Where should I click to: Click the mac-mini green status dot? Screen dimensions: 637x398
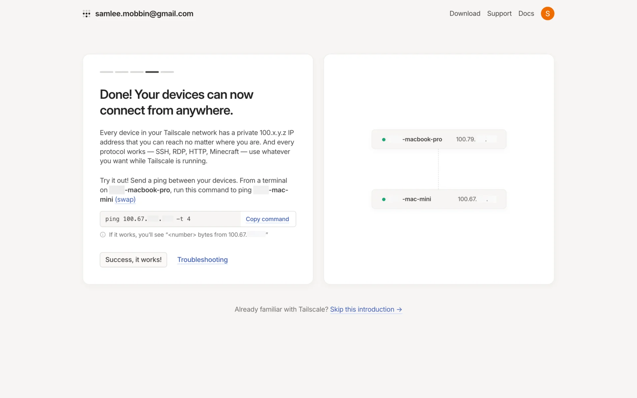(x=384, y=199)
